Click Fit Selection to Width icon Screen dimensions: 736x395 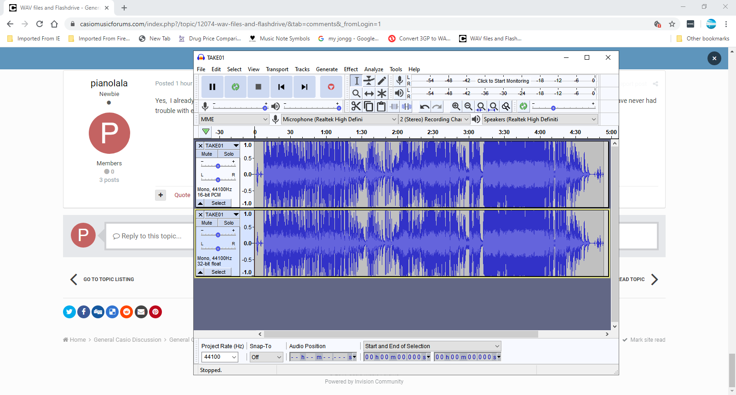pos(481,107)
